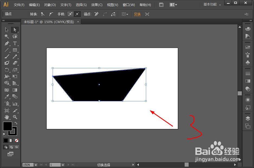Select the Column Graph tool
Image resolution: width=254 pixels, height=168 pixels.
pyautogui.click(x=15, y=104)
